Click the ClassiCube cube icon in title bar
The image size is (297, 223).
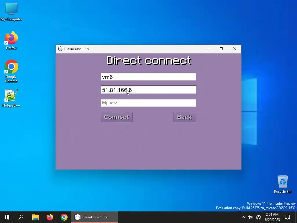60,49
